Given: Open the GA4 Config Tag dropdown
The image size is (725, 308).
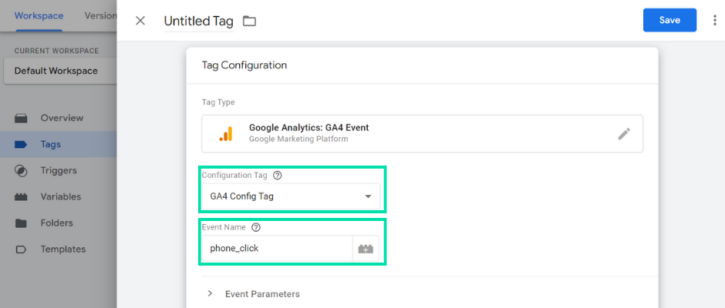Looking at the screenshot, I should point(291,196).
